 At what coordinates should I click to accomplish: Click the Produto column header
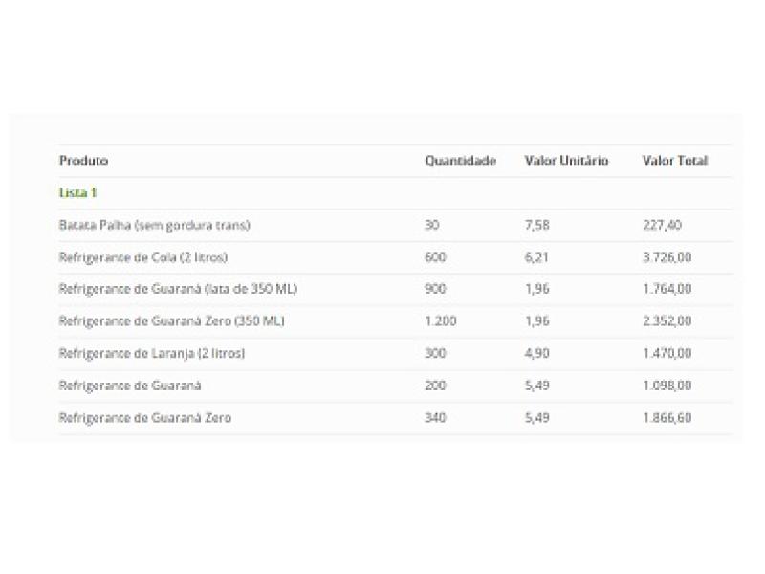pos(84,161)
